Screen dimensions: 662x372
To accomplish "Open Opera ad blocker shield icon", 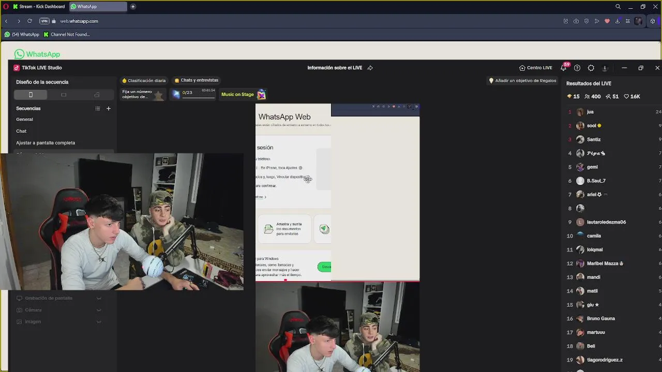I will pos(586,21).
